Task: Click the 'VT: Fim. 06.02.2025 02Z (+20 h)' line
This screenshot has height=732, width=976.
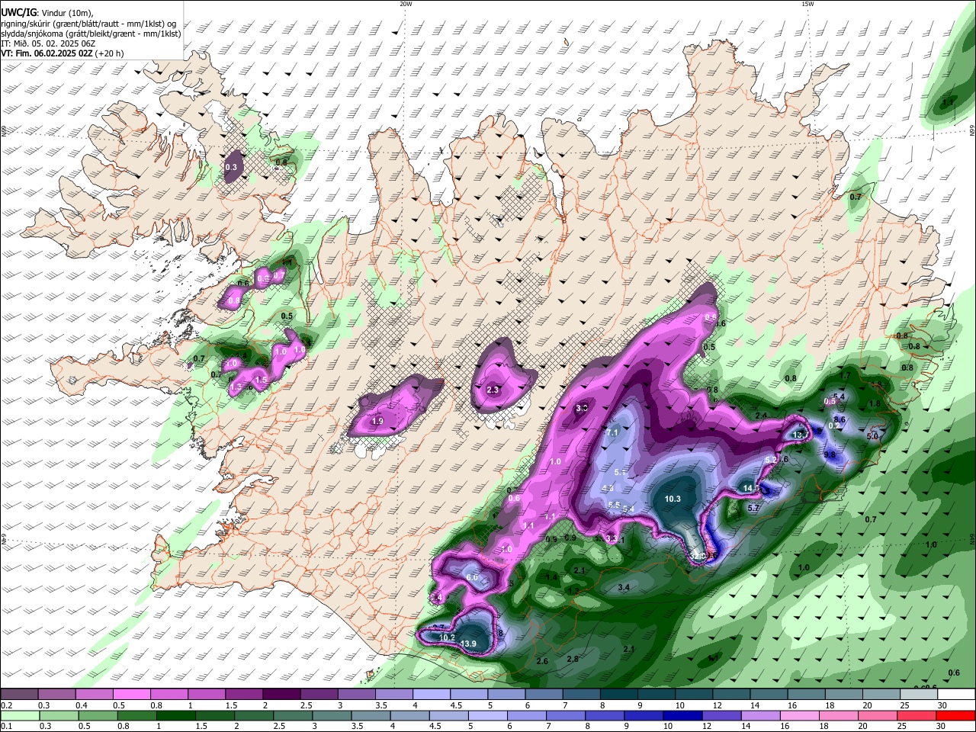Action: tap(62, 53)
